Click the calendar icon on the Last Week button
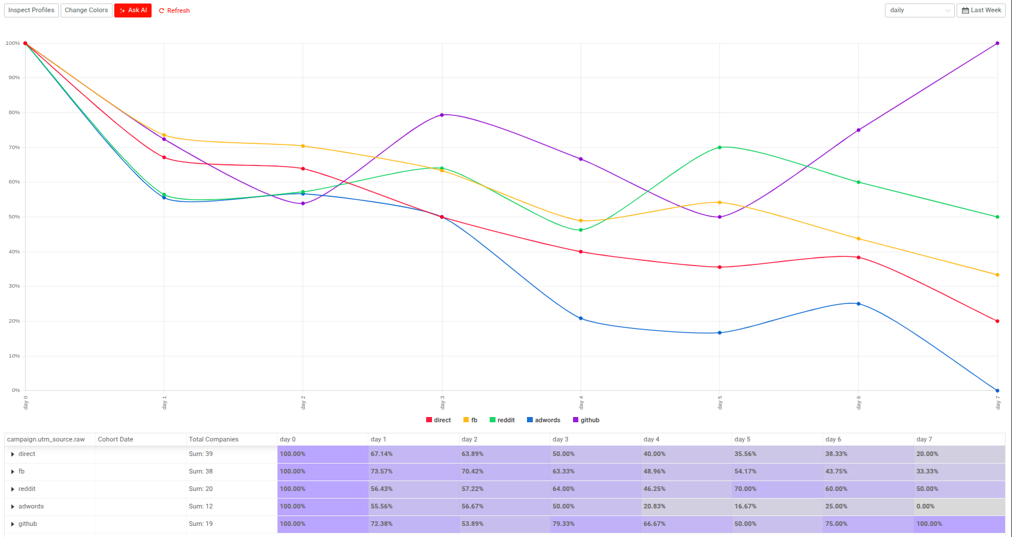This screenshot has height=537, width=1012. tap(965, 10)
